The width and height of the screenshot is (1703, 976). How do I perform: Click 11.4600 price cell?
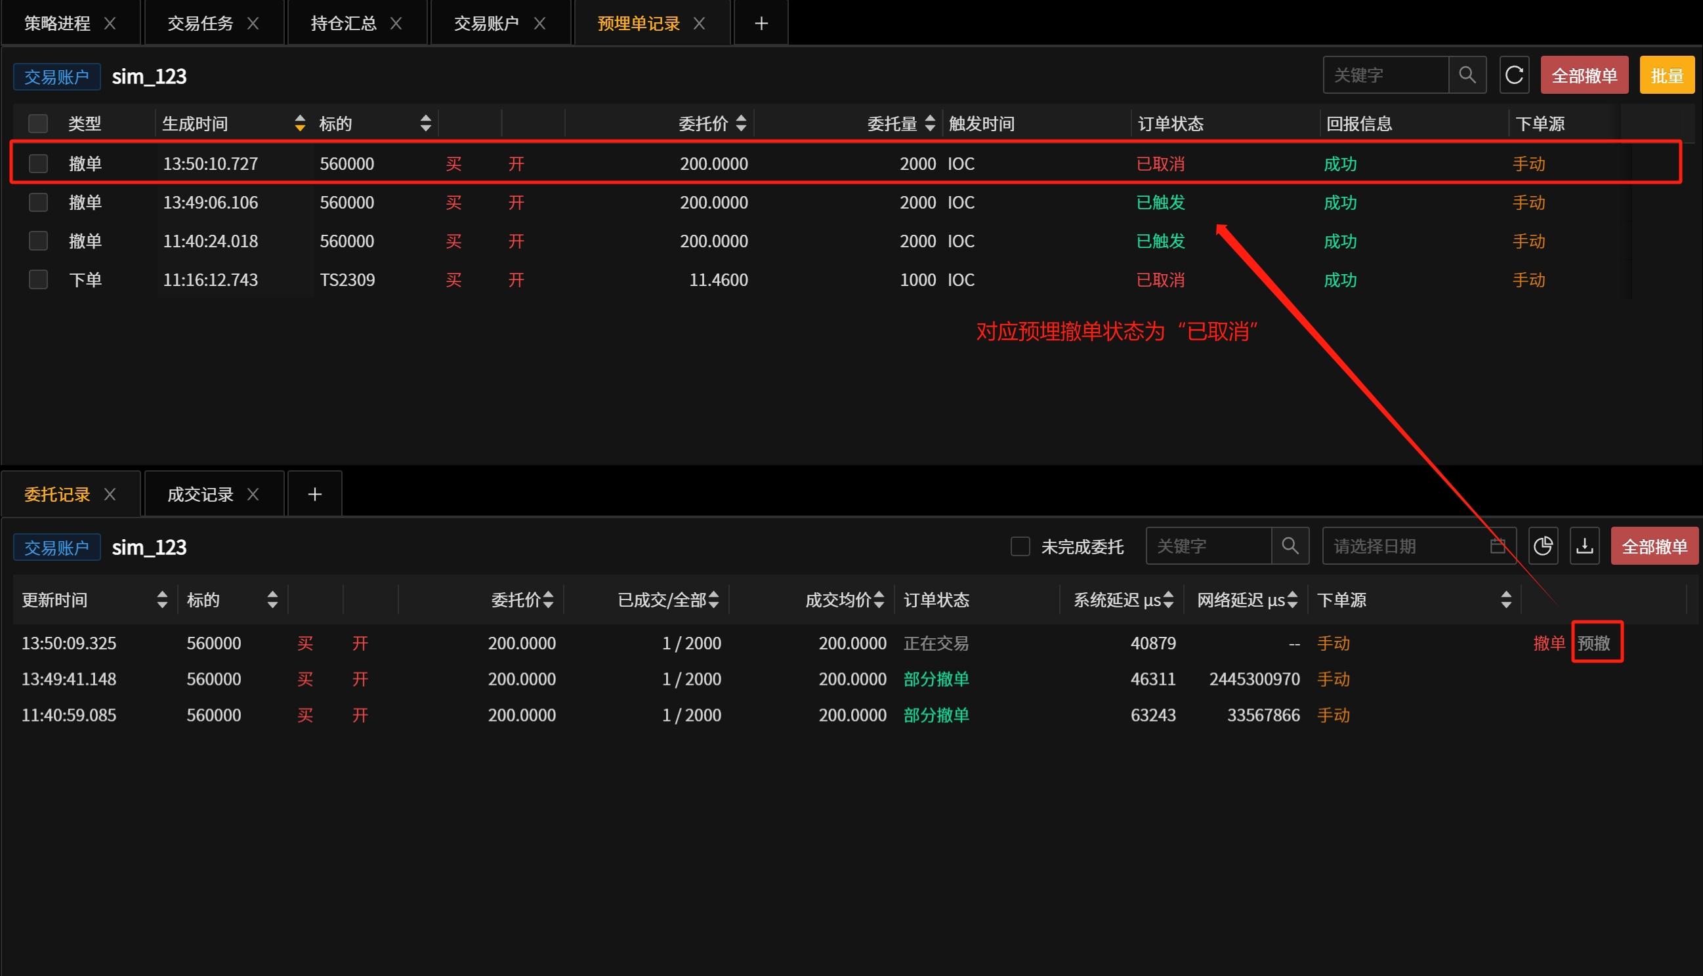click(718, 279)
